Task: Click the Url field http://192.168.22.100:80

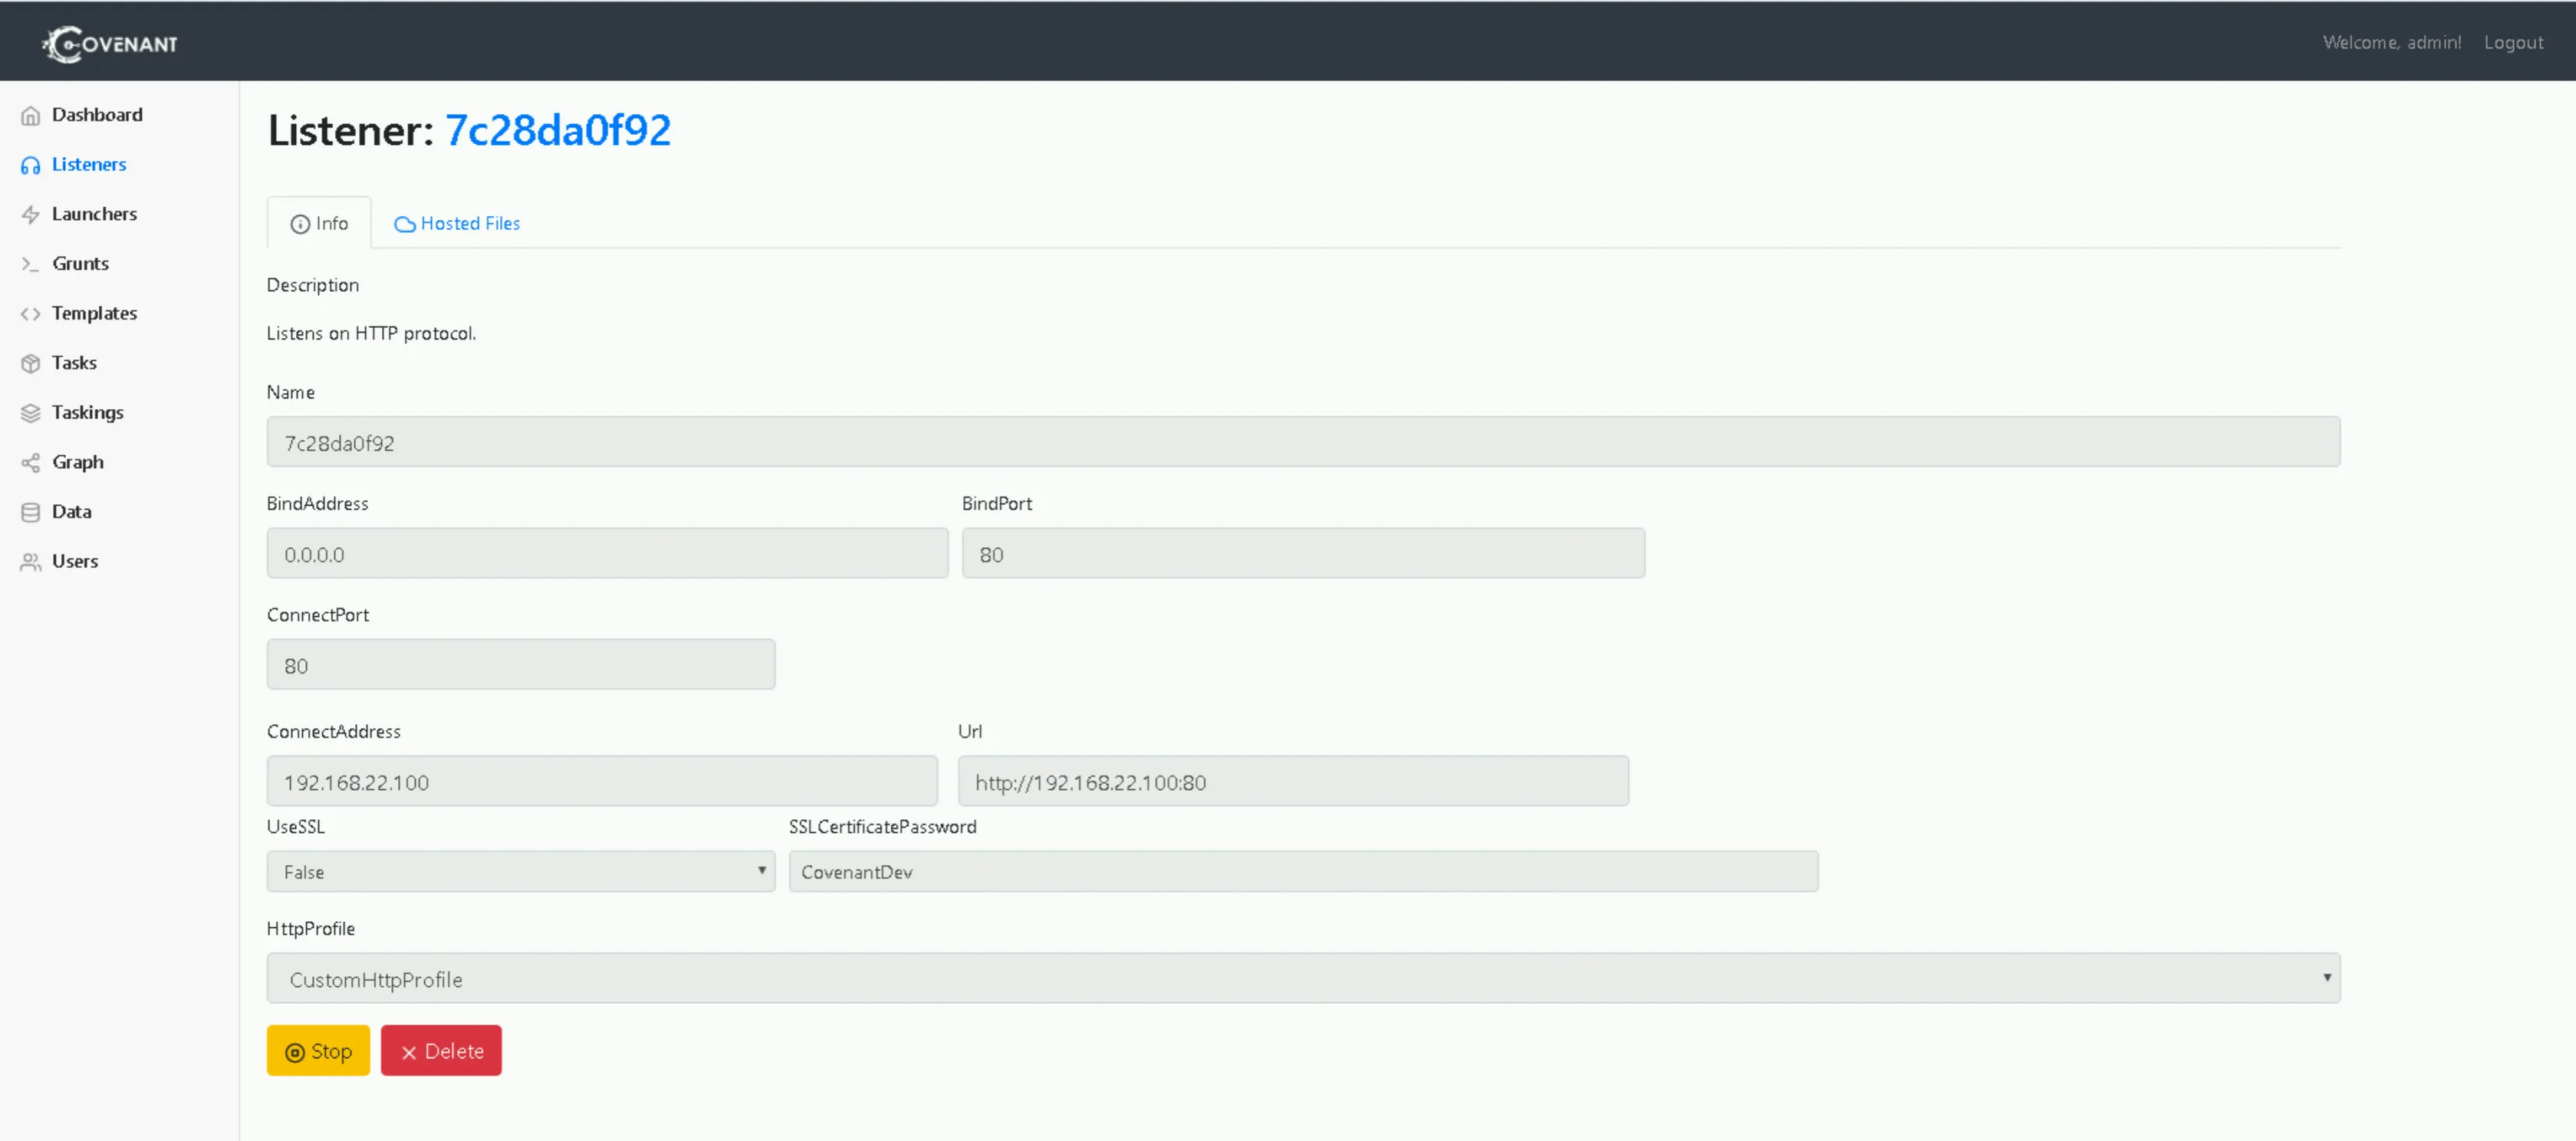Action: click(x=1293, y=782)
